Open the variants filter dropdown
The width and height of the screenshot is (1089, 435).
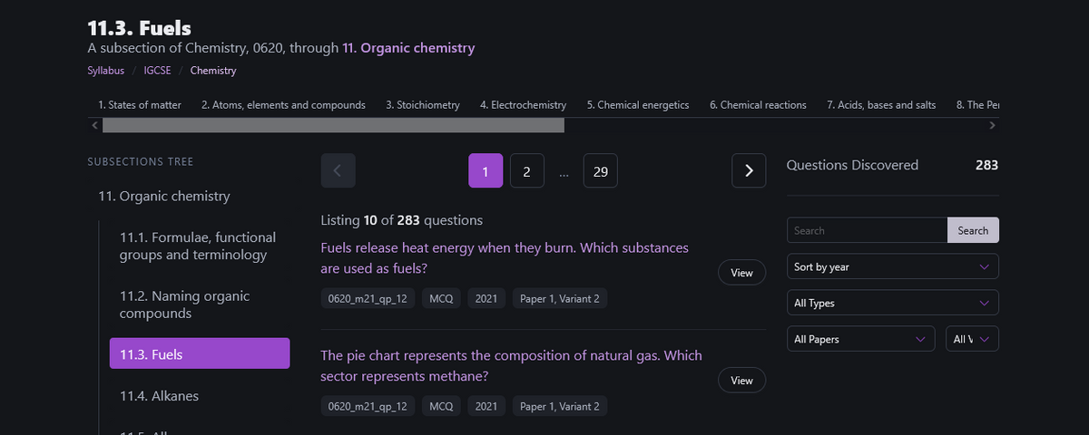coord(972,339)
